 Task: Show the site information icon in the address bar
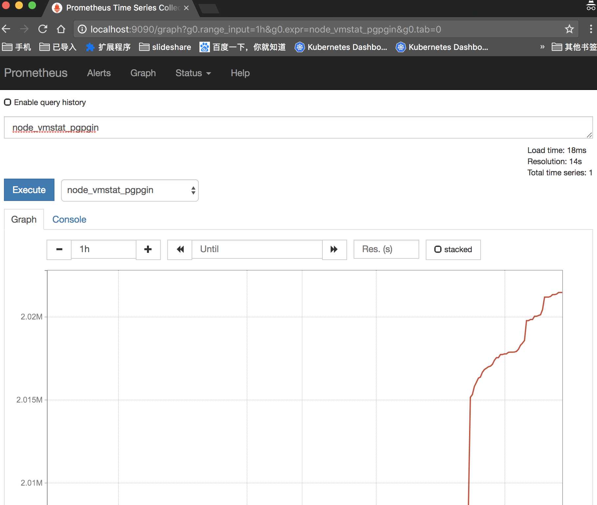82,29
